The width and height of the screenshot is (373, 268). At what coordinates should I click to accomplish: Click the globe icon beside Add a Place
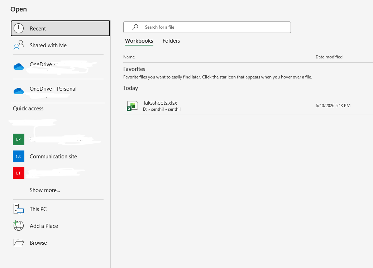(x=19, y=226)
